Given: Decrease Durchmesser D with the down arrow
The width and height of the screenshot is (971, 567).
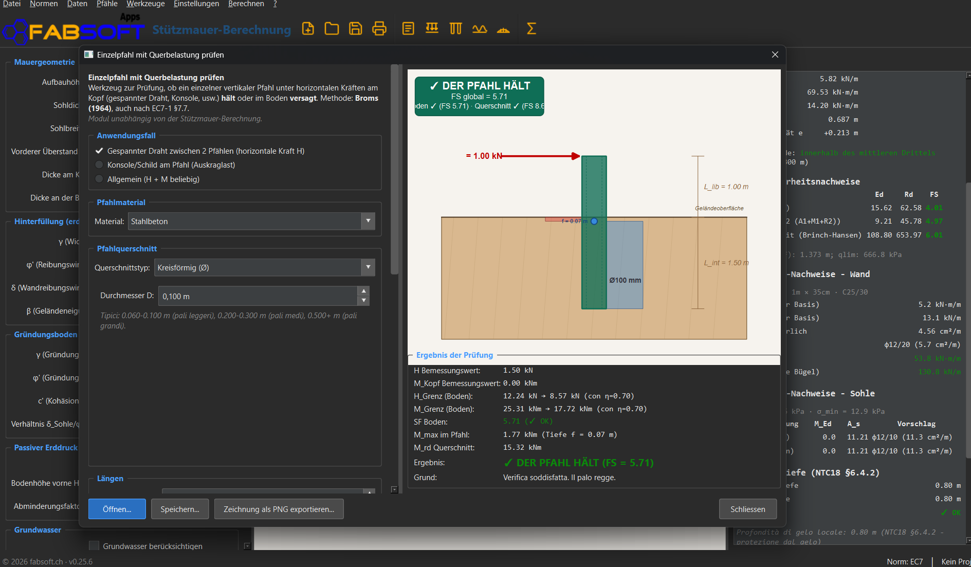Looking at the screenshot, I should tap(364, 301).
